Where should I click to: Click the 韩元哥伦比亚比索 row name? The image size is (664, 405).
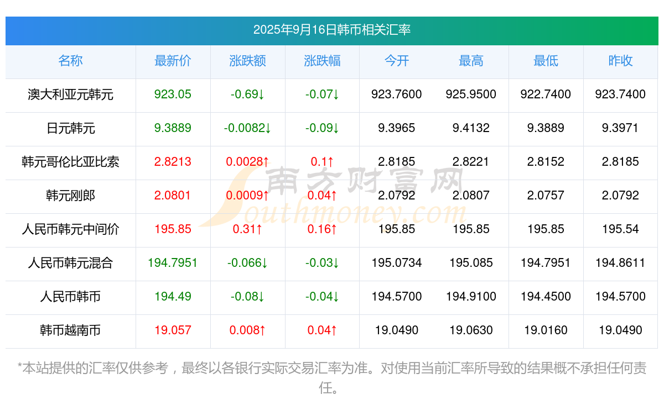coord(70,162)
